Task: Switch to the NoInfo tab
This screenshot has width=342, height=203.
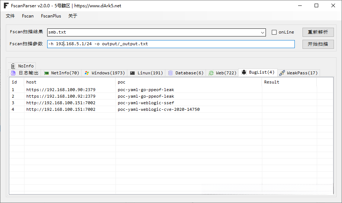Action: (x=22, y=66)
